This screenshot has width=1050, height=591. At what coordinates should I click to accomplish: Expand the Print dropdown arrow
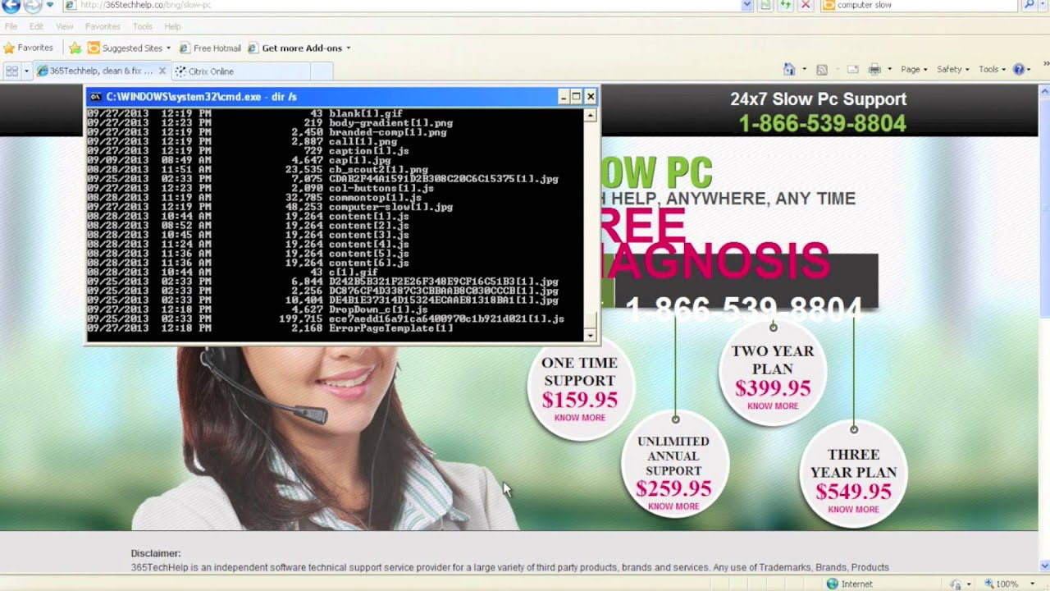click(889, 70)
